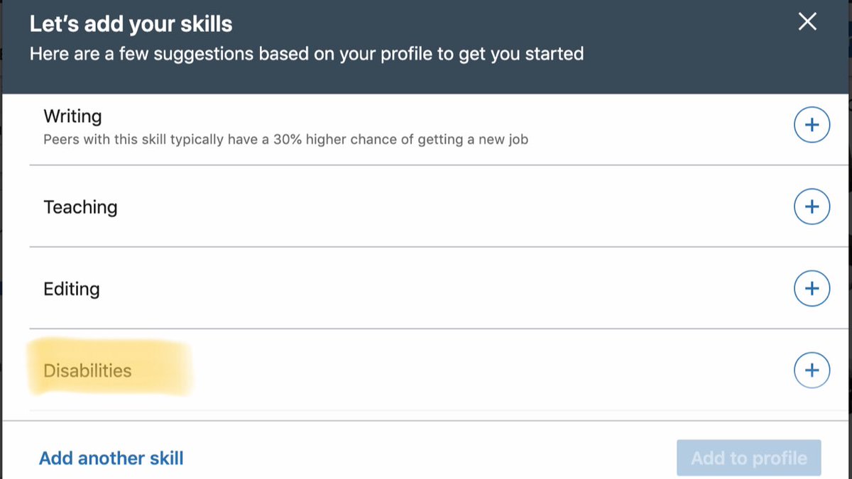Click '30% higher chance' in the Writing description

[336, 140]
